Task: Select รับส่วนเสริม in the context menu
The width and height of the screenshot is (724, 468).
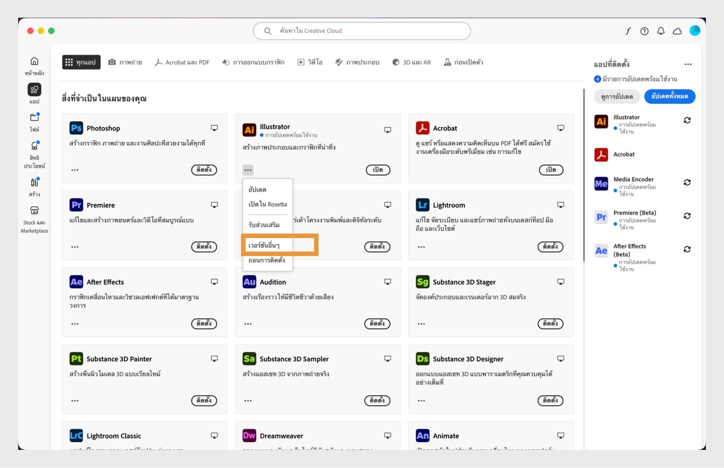Action: pos(264,225)
